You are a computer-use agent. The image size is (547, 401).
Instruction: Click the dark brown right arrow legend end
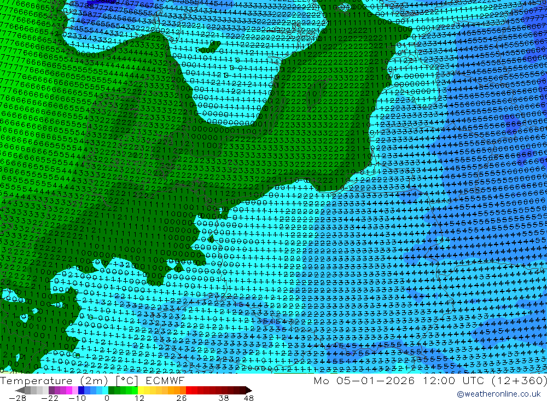[x=248, y=391]
